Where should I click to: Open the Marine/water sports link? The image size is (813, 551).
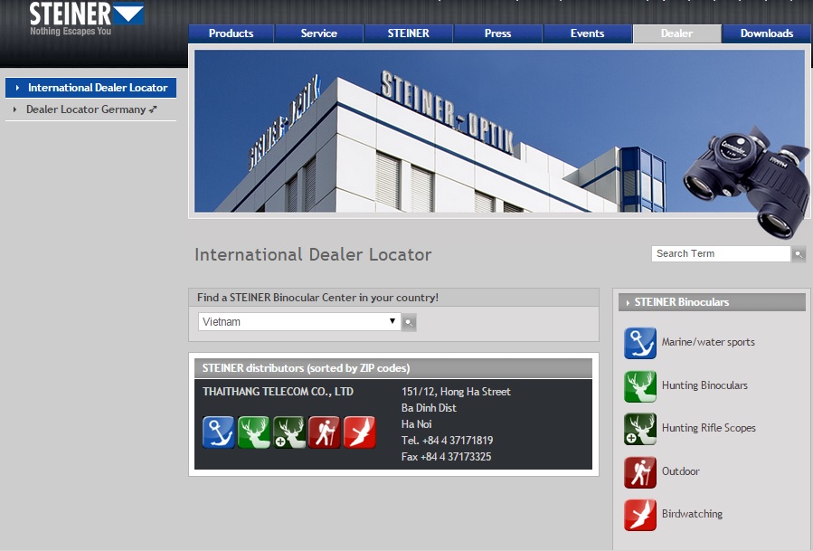coord(708,342)
